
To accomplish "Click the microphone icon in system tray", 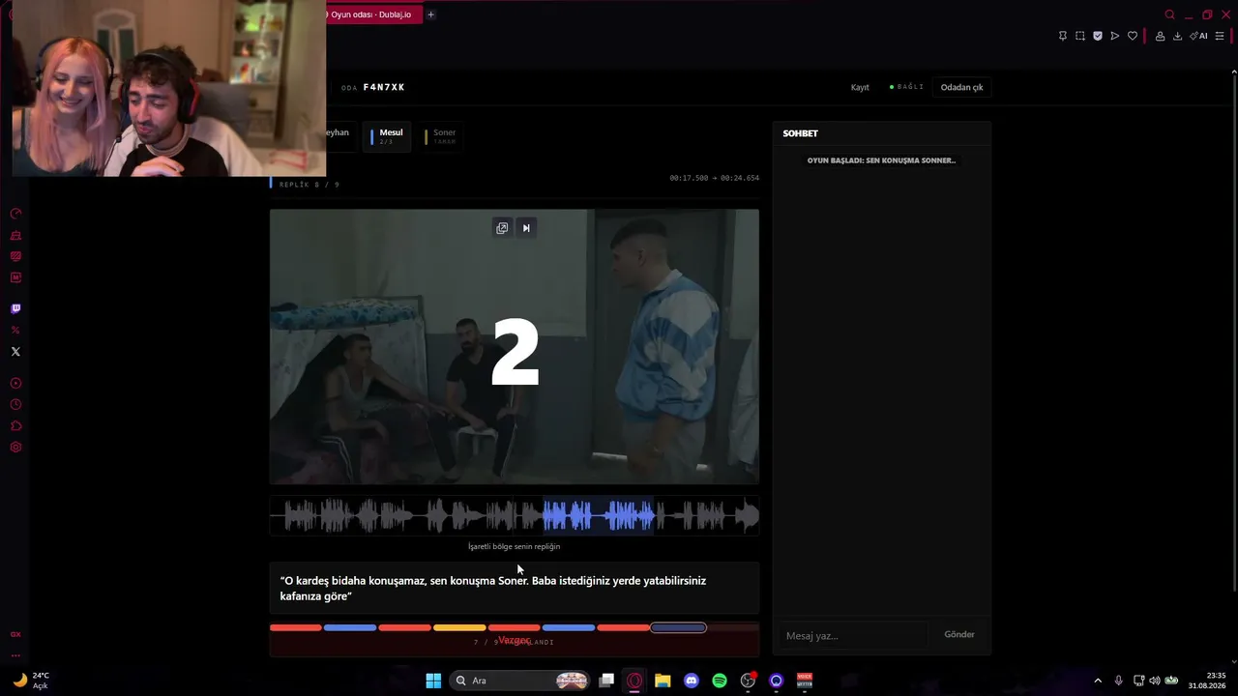I will [1119, 681].
